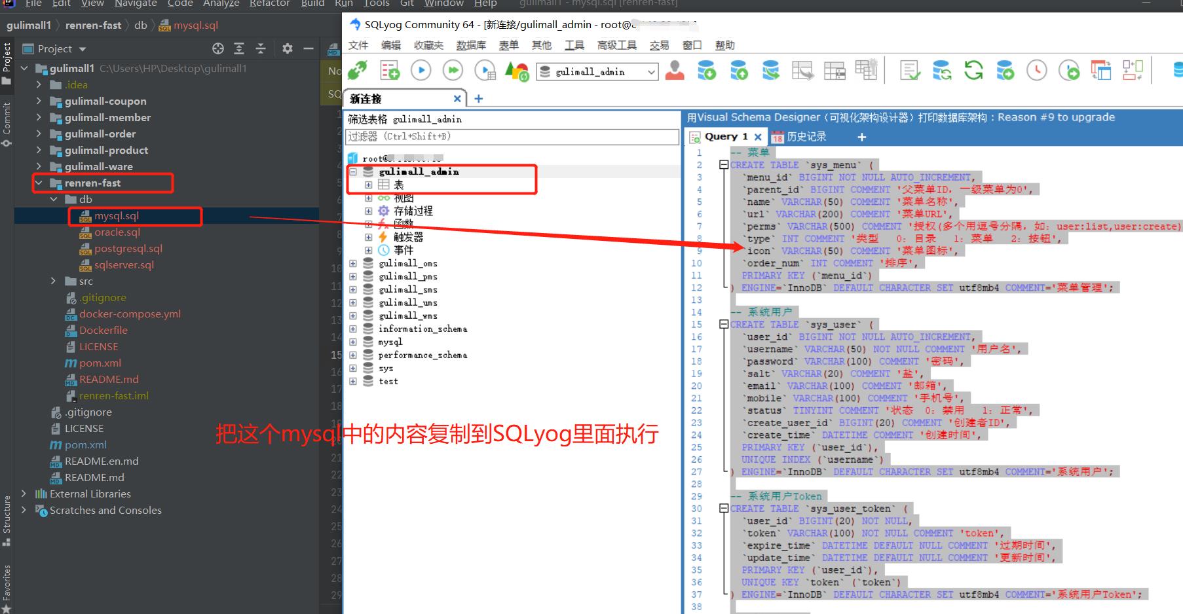Click the database icon with curved green arrow
This screenshot has height=614, width=1183.
(x=771, y=70)
